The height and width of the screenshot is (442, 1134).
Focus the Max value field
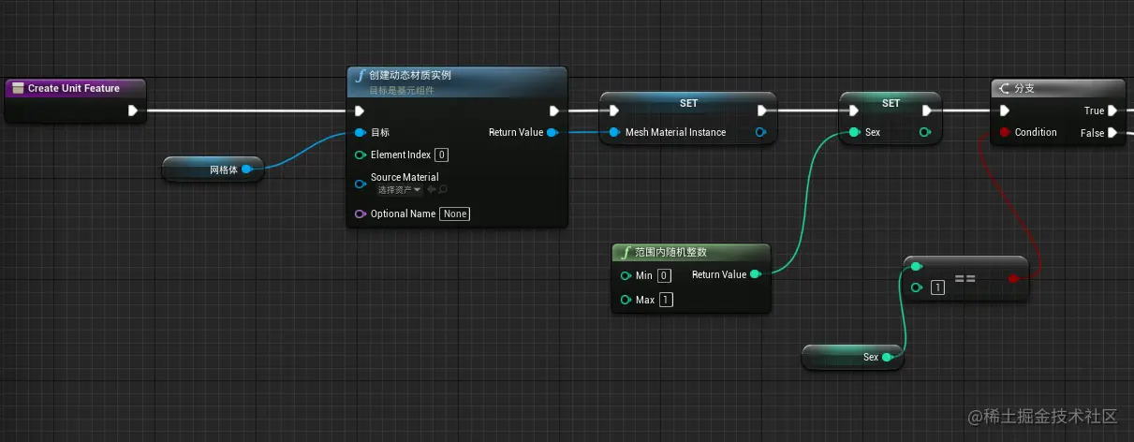(666, 301)
